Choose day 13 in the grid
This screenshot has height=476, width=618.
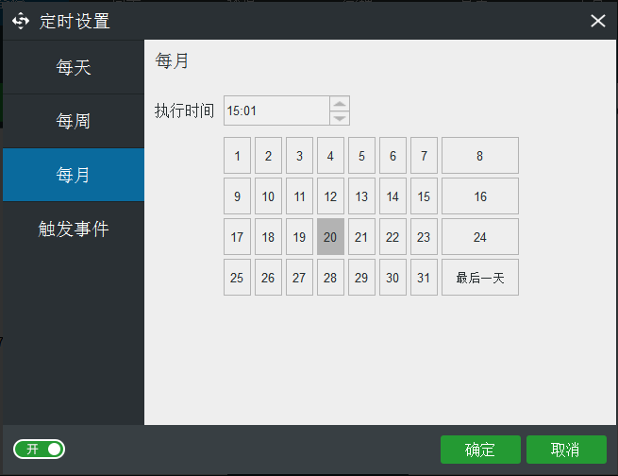pyautogui.click(x=361, y=196)
